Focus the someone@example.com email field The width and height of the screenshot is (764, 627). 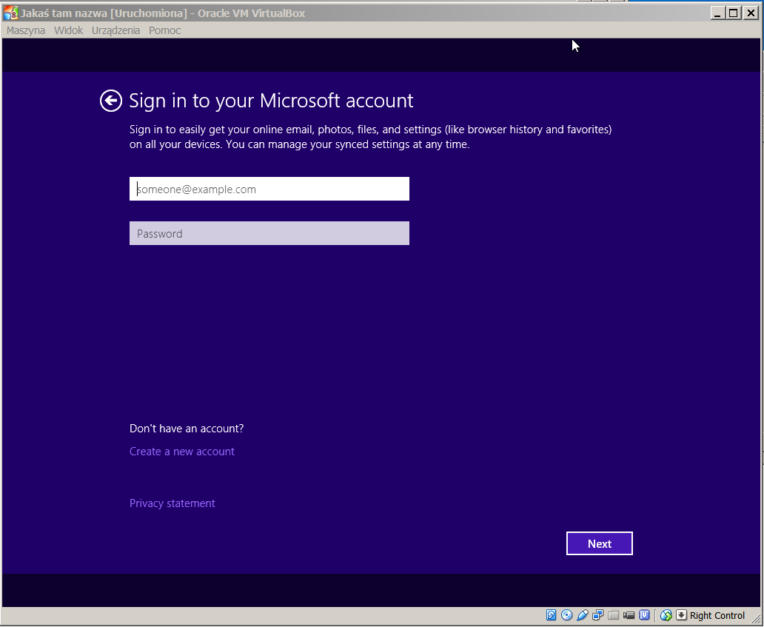pos(269,189)
